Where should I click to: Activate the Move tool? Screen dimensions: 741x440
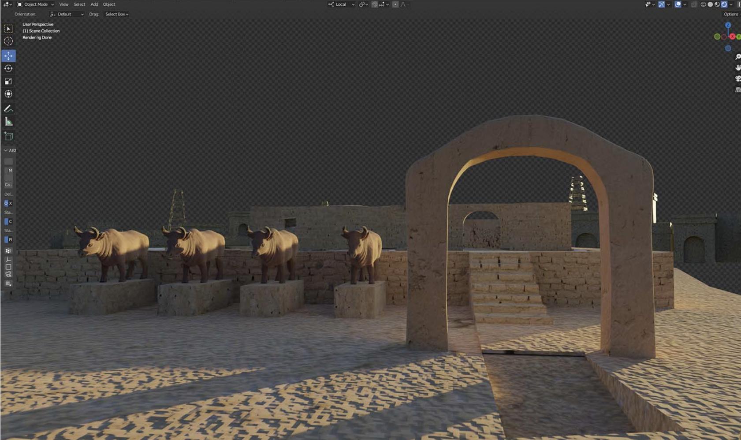[8, 56]
